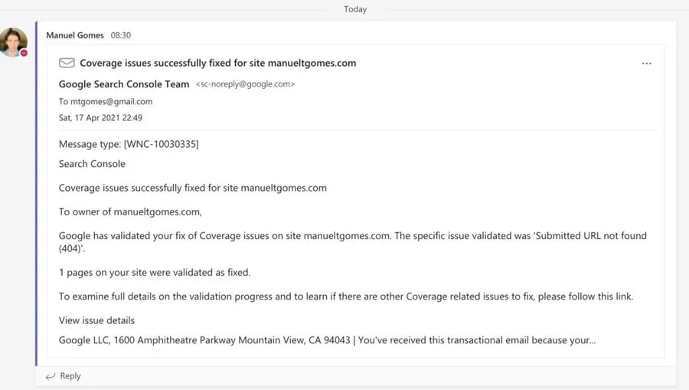
Task: Click the red presence status badge on avatar
Action: pyautogui.click(x=24, y=53)
